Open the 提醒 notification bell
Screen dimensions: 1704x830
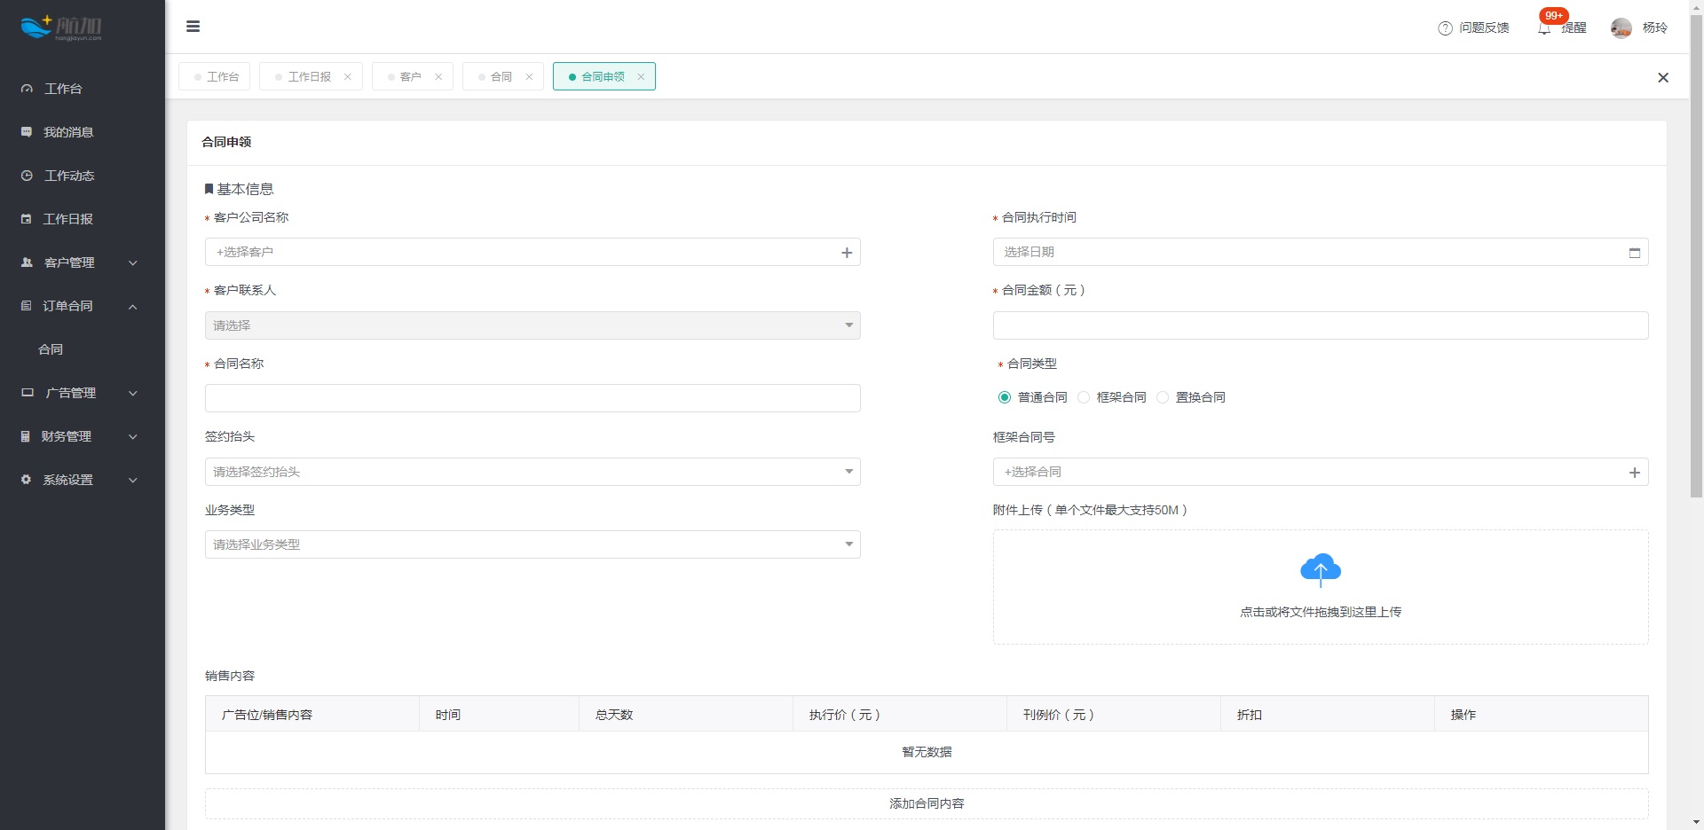[x=1544, y=28]
